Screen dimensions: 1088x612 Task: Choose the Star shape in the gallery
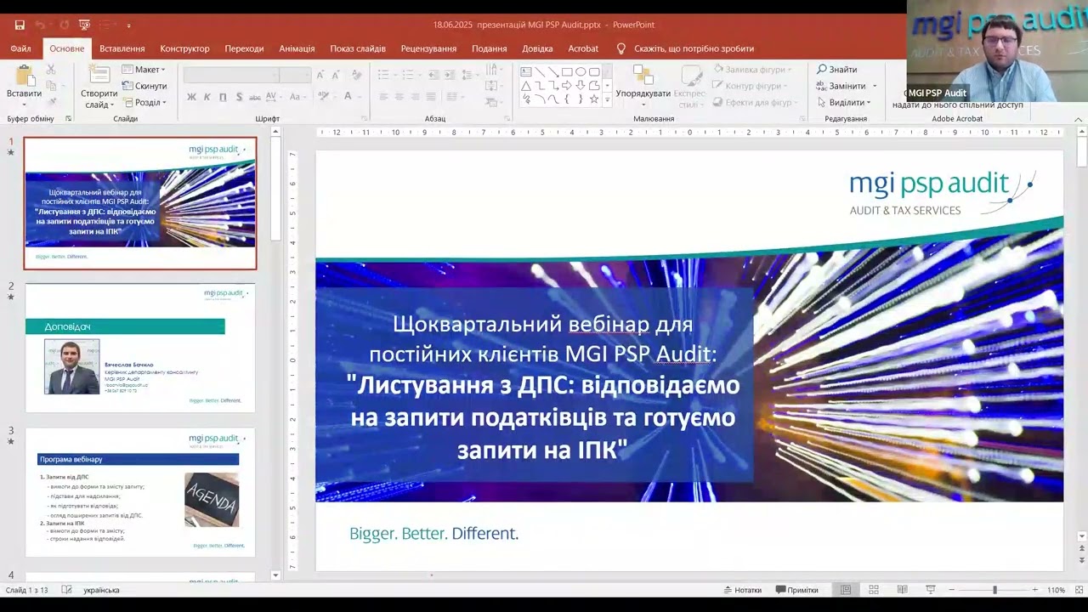594,99
